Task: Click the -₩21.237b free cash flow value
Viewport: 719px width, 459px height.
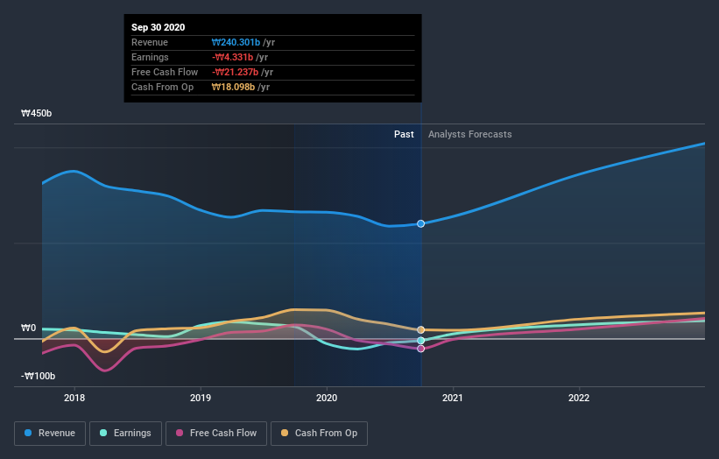Action: pyautogui.click(x=236, y=72)
